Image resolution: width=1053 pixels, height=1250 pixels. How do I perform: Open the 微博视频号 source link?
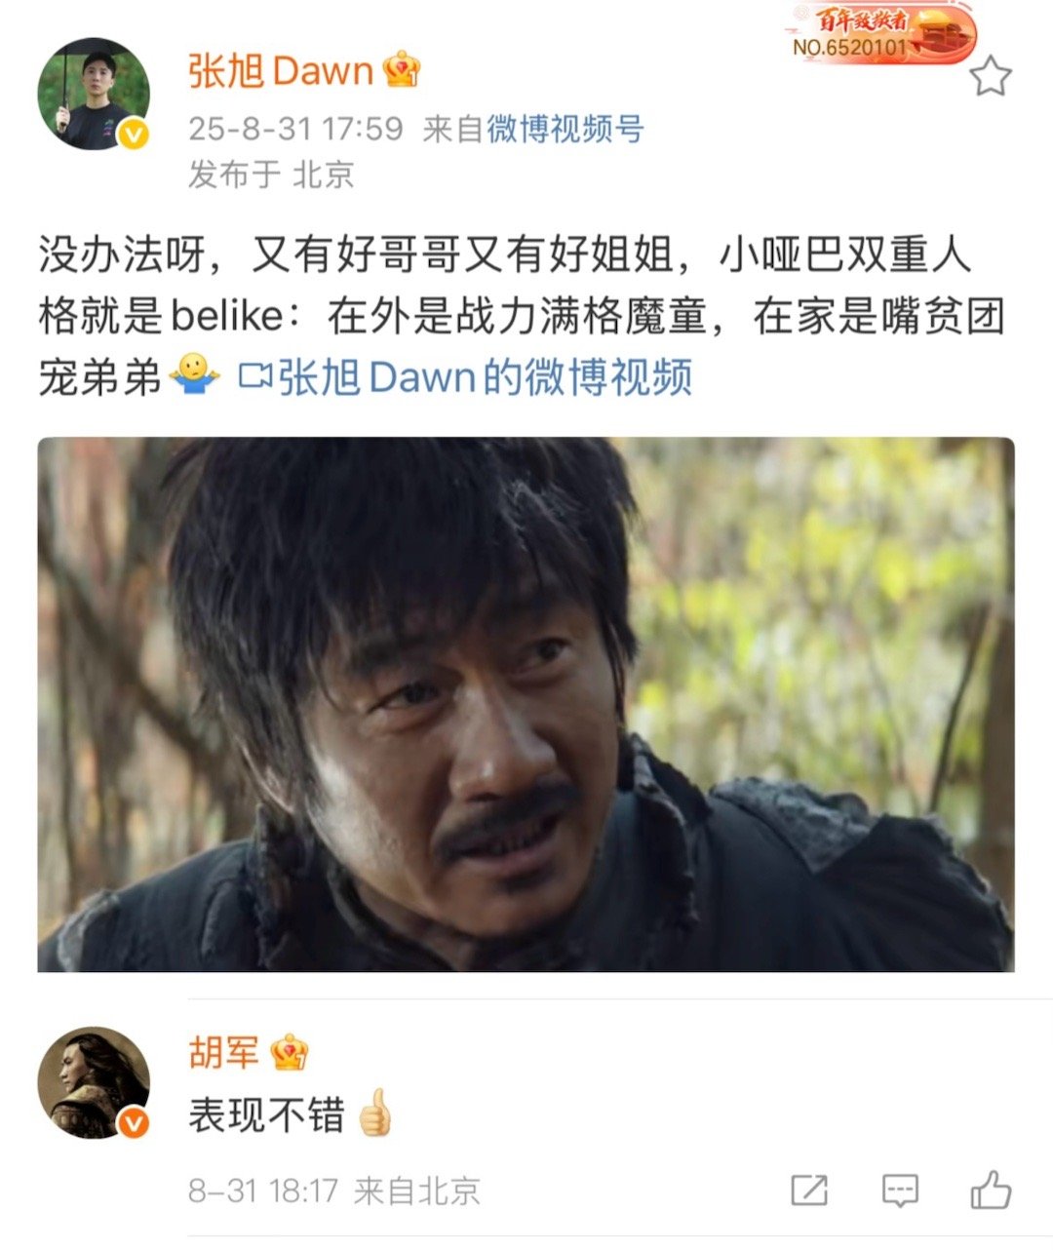click(565, 129)
